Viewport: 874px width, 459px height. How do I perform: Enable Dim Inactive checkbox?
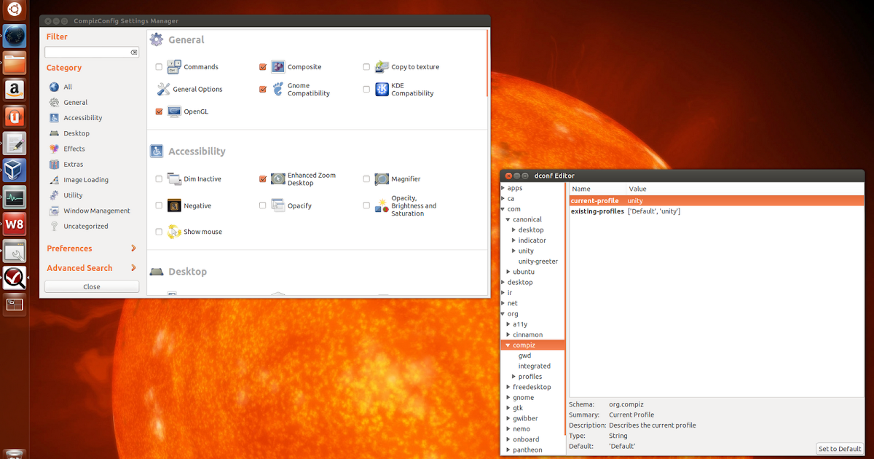pyautogui.click(x=159, y=179)
